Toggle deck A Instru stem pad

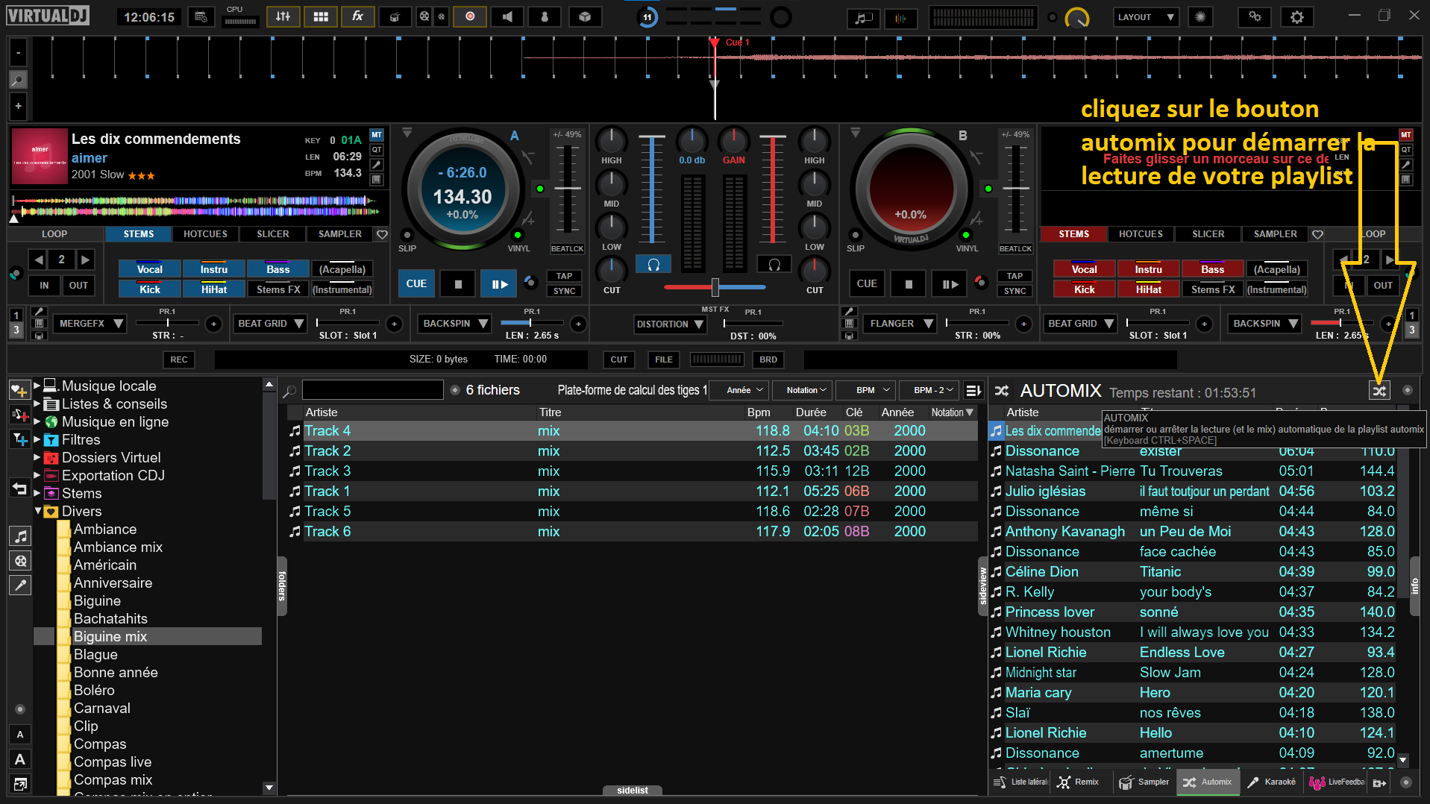point(214,269)
